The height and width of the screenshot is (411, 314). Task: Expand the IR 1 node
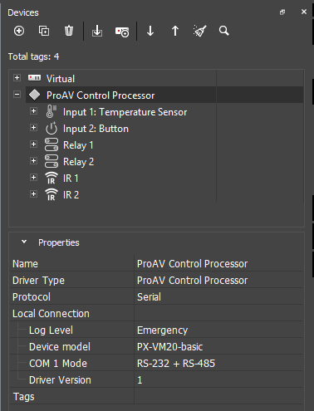point(33,178)
